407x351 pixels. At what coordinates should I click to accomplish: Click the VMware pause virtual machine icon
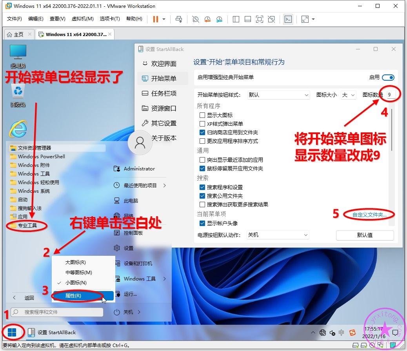156,19
